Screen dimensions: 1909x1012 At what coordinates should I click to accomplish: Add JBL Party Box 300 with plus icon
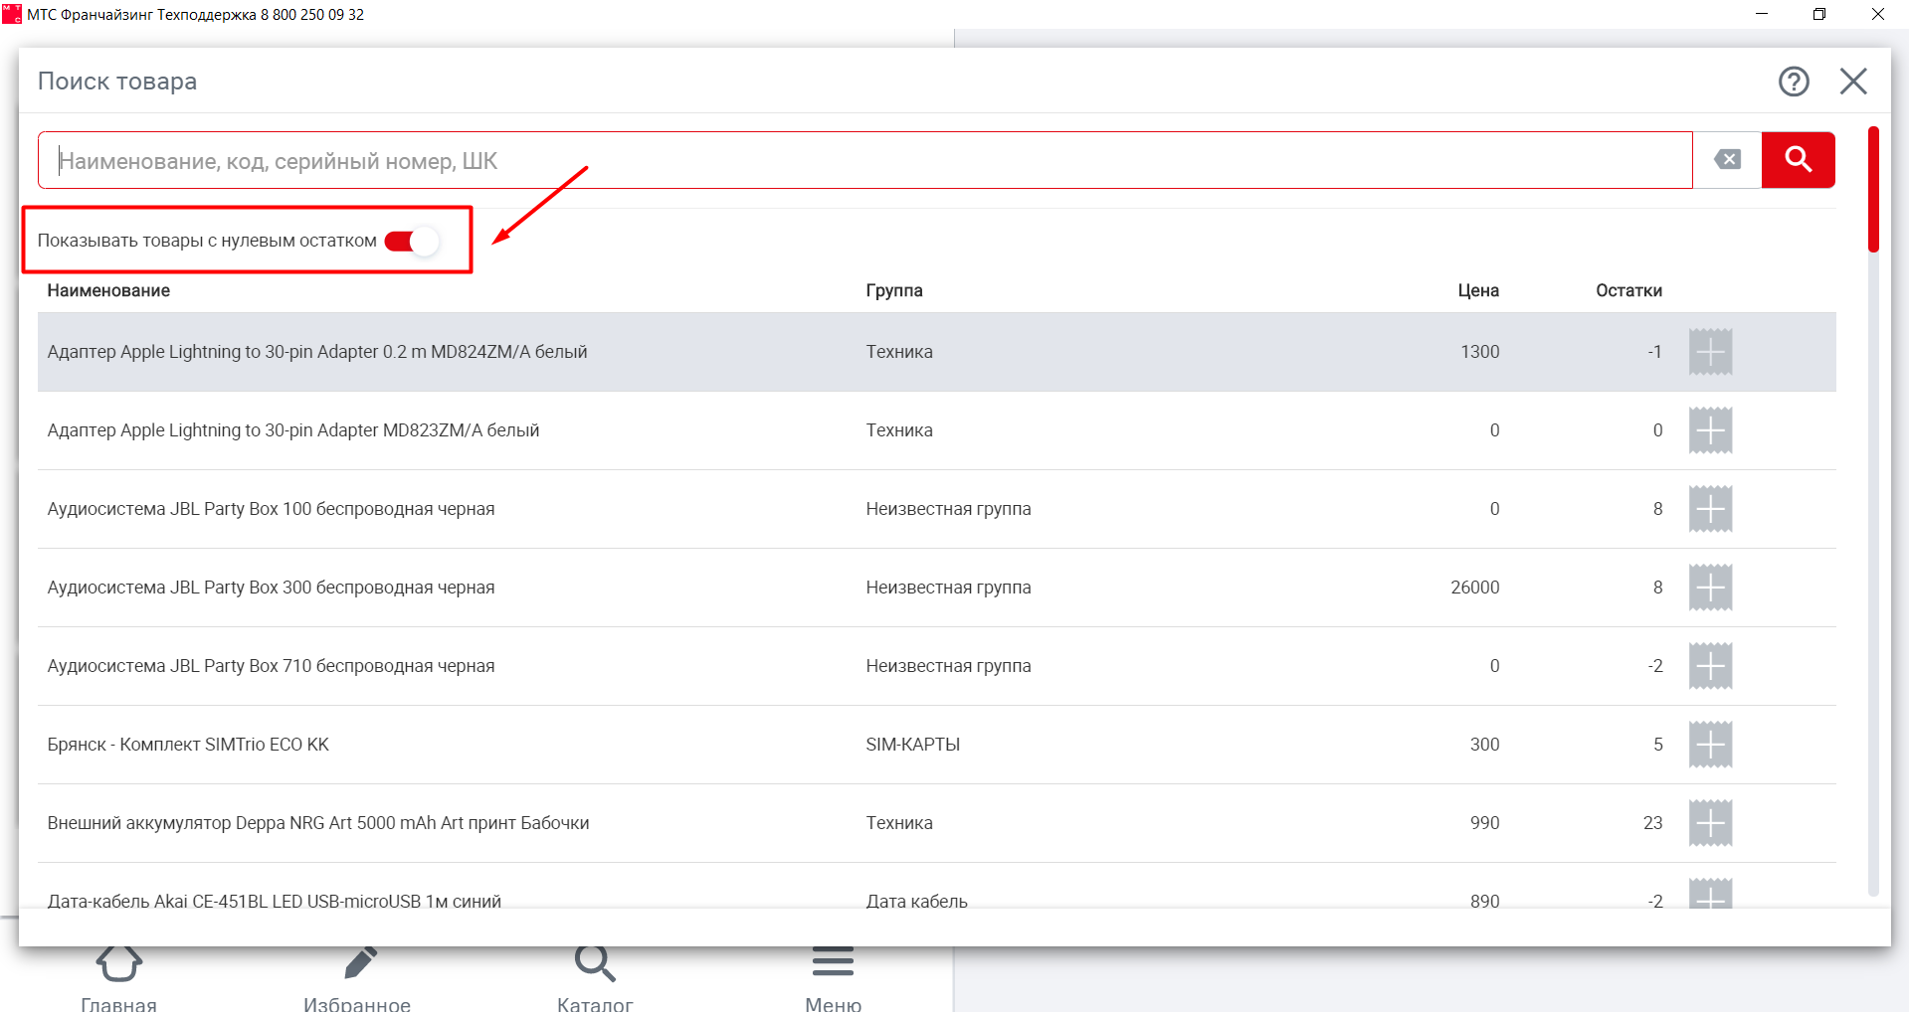click(1710, 588)
